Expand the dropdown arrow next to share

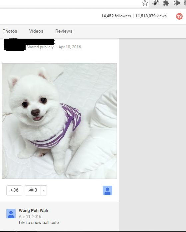(x=44, y=190)
